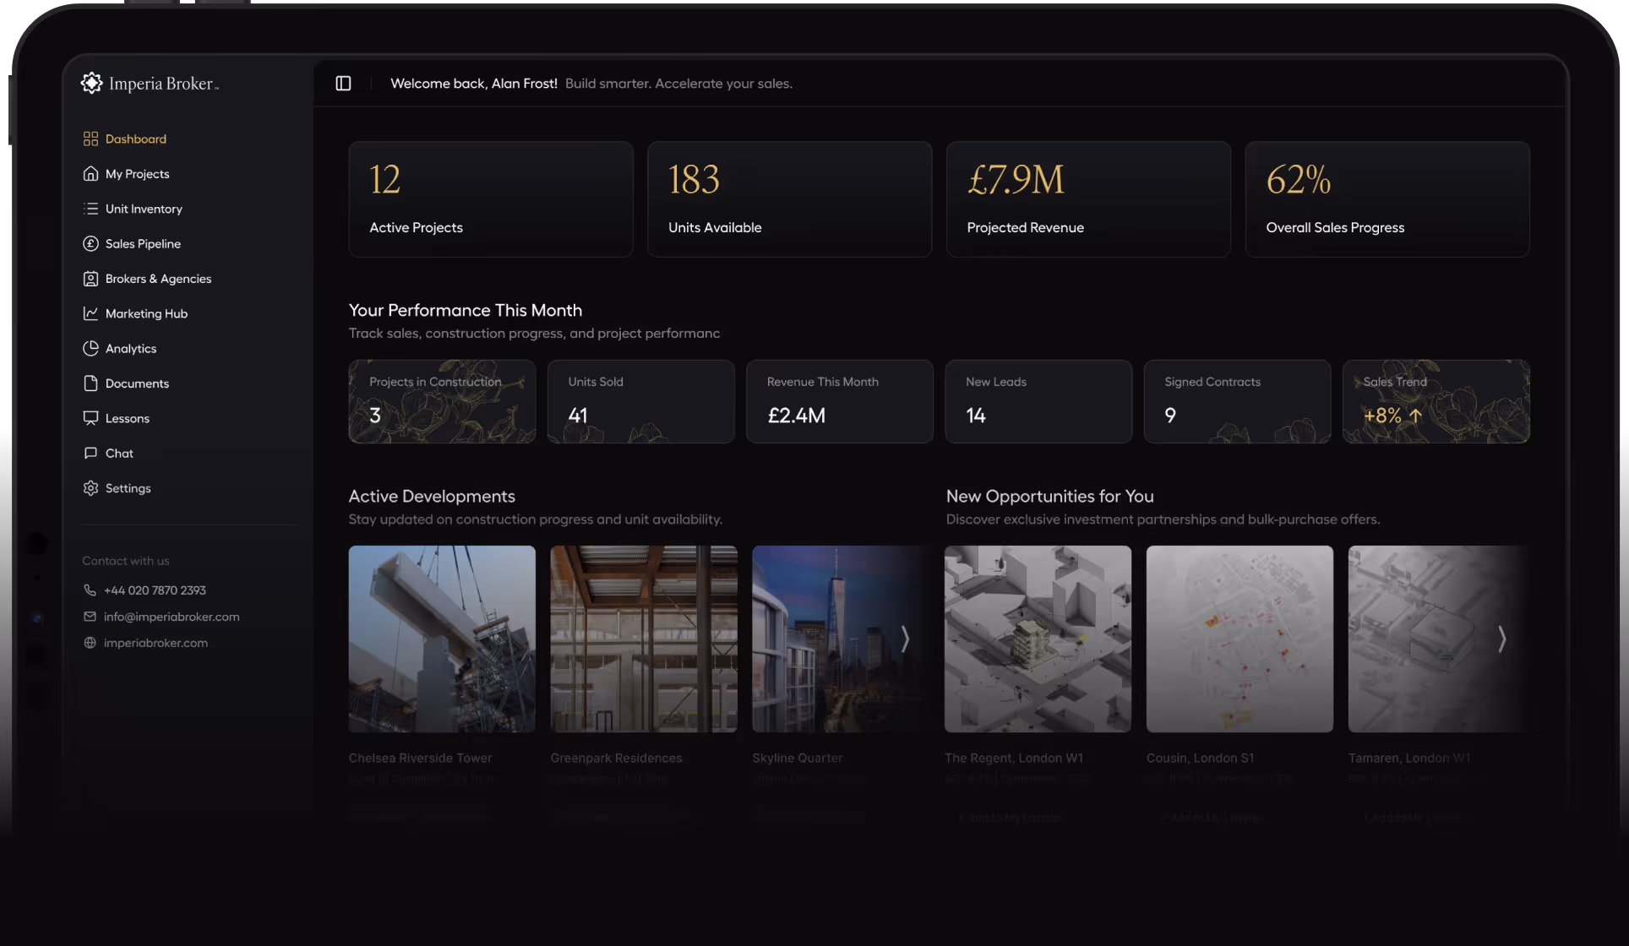Viewport: 1629px width, 946px height.
Task: Click the Imperia Broker logo
Action: tap(149, 82)
